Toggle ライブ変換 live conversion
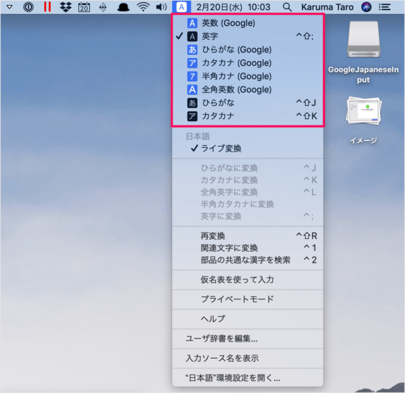 click(221, 148)
